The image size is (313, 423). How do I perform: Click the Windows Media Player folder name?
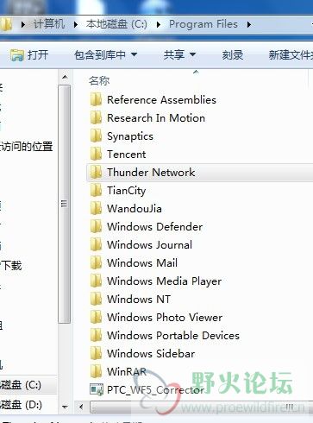pos(165,281)
